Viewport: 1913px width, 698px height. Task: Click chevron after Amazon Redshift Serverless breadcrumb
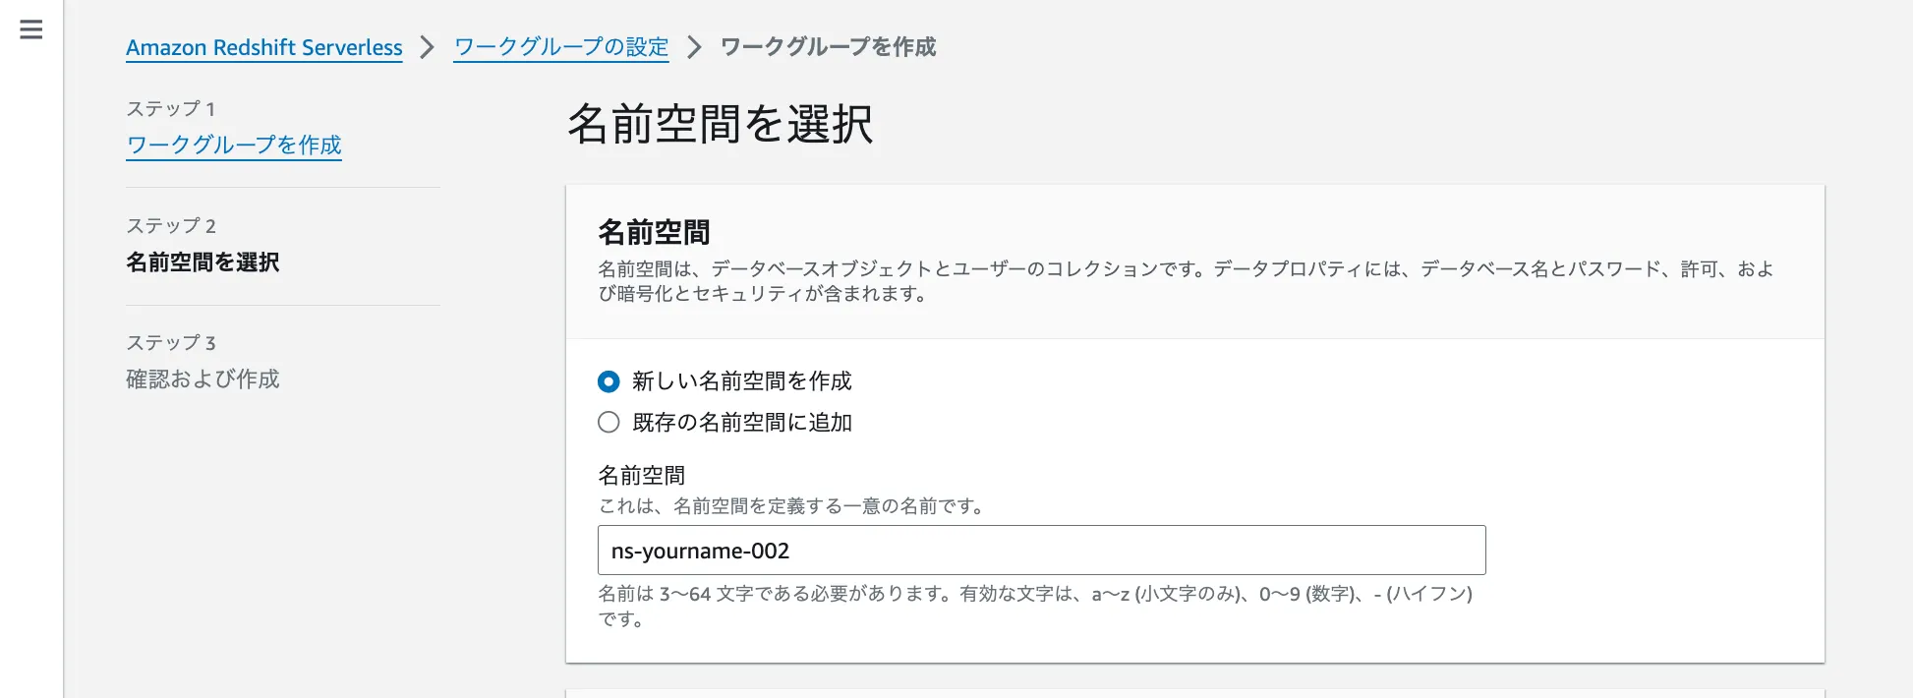pos(427,47)
